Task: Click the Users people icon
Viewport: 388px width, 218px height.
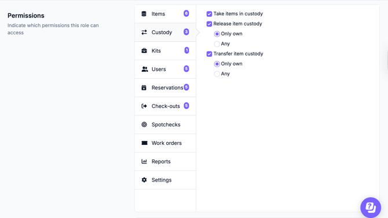Action: click(x=145, y=69)
